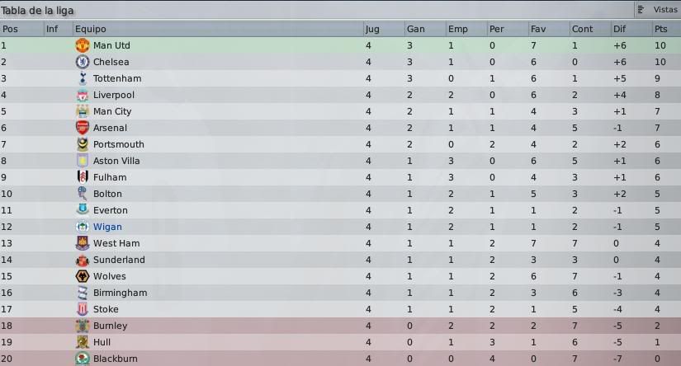Select the Burnley row in relegation zone

click(340, 326)
